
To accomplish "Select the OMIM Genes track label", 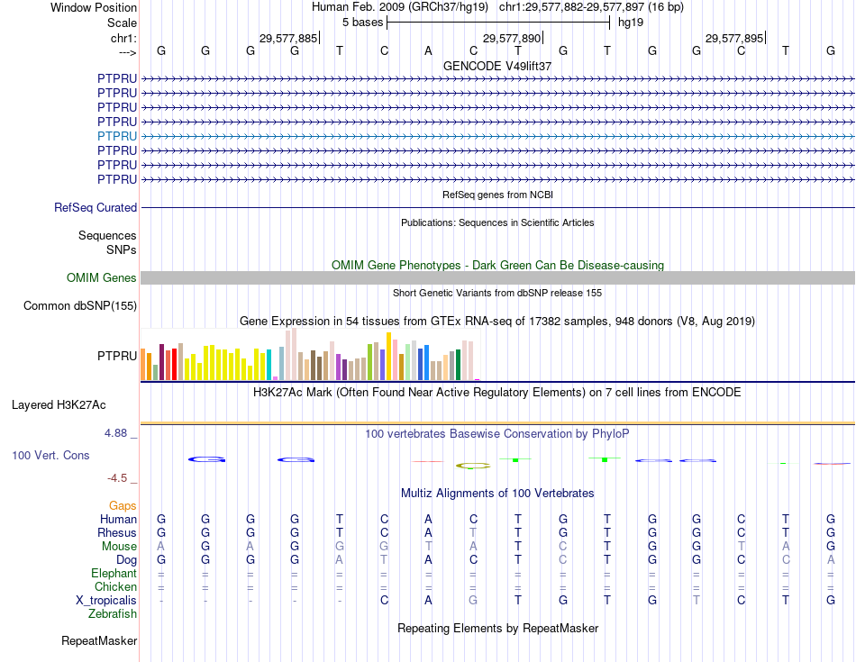I will point(102,278).
